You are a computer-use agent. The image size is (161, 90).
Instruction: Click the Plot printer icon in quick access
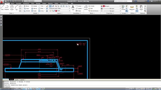coord(23,1)
